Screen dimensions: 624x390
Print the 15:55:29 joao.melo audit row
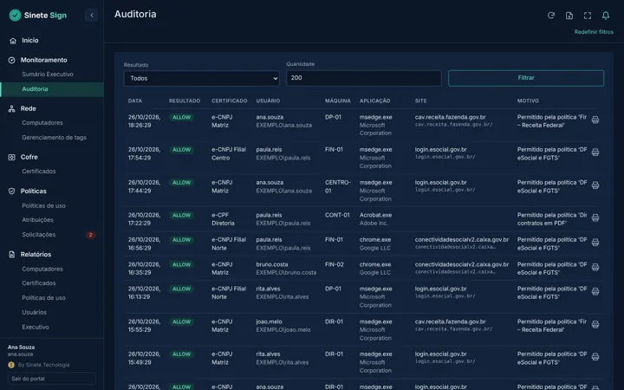point(595,324)
